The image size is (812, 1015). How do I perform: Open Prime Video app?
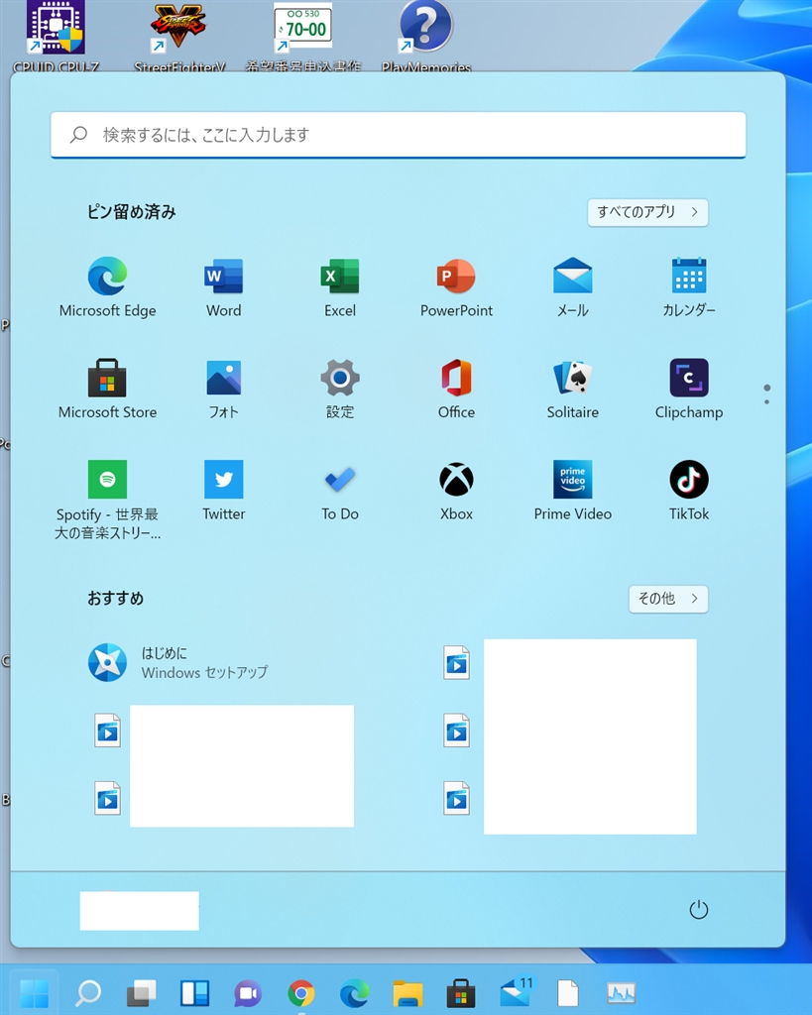pyautogui.click(x=572, y=491)
